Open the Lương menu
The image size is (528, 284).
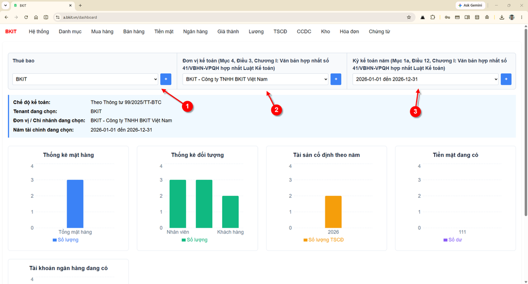(256, 31)
